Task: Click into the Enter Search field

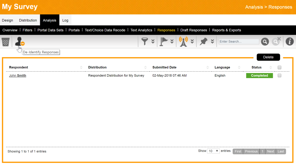Action: pos(239,42)
